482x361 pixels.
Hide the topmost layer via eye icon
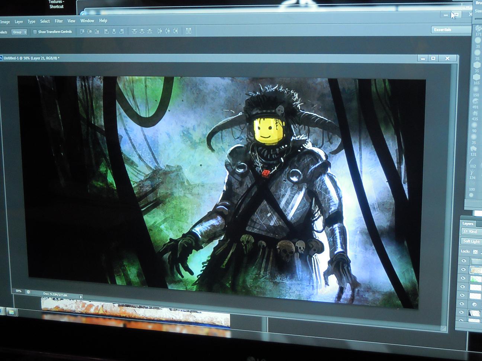click(463, 261)
